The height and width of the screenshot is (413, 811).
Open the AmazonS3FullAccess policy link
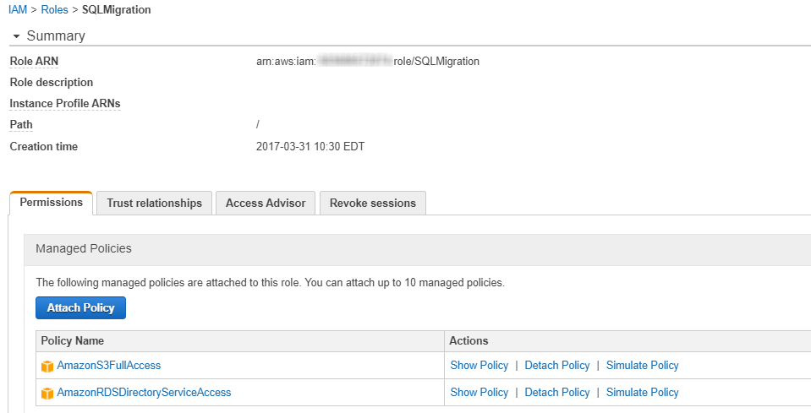pos(108,365)
